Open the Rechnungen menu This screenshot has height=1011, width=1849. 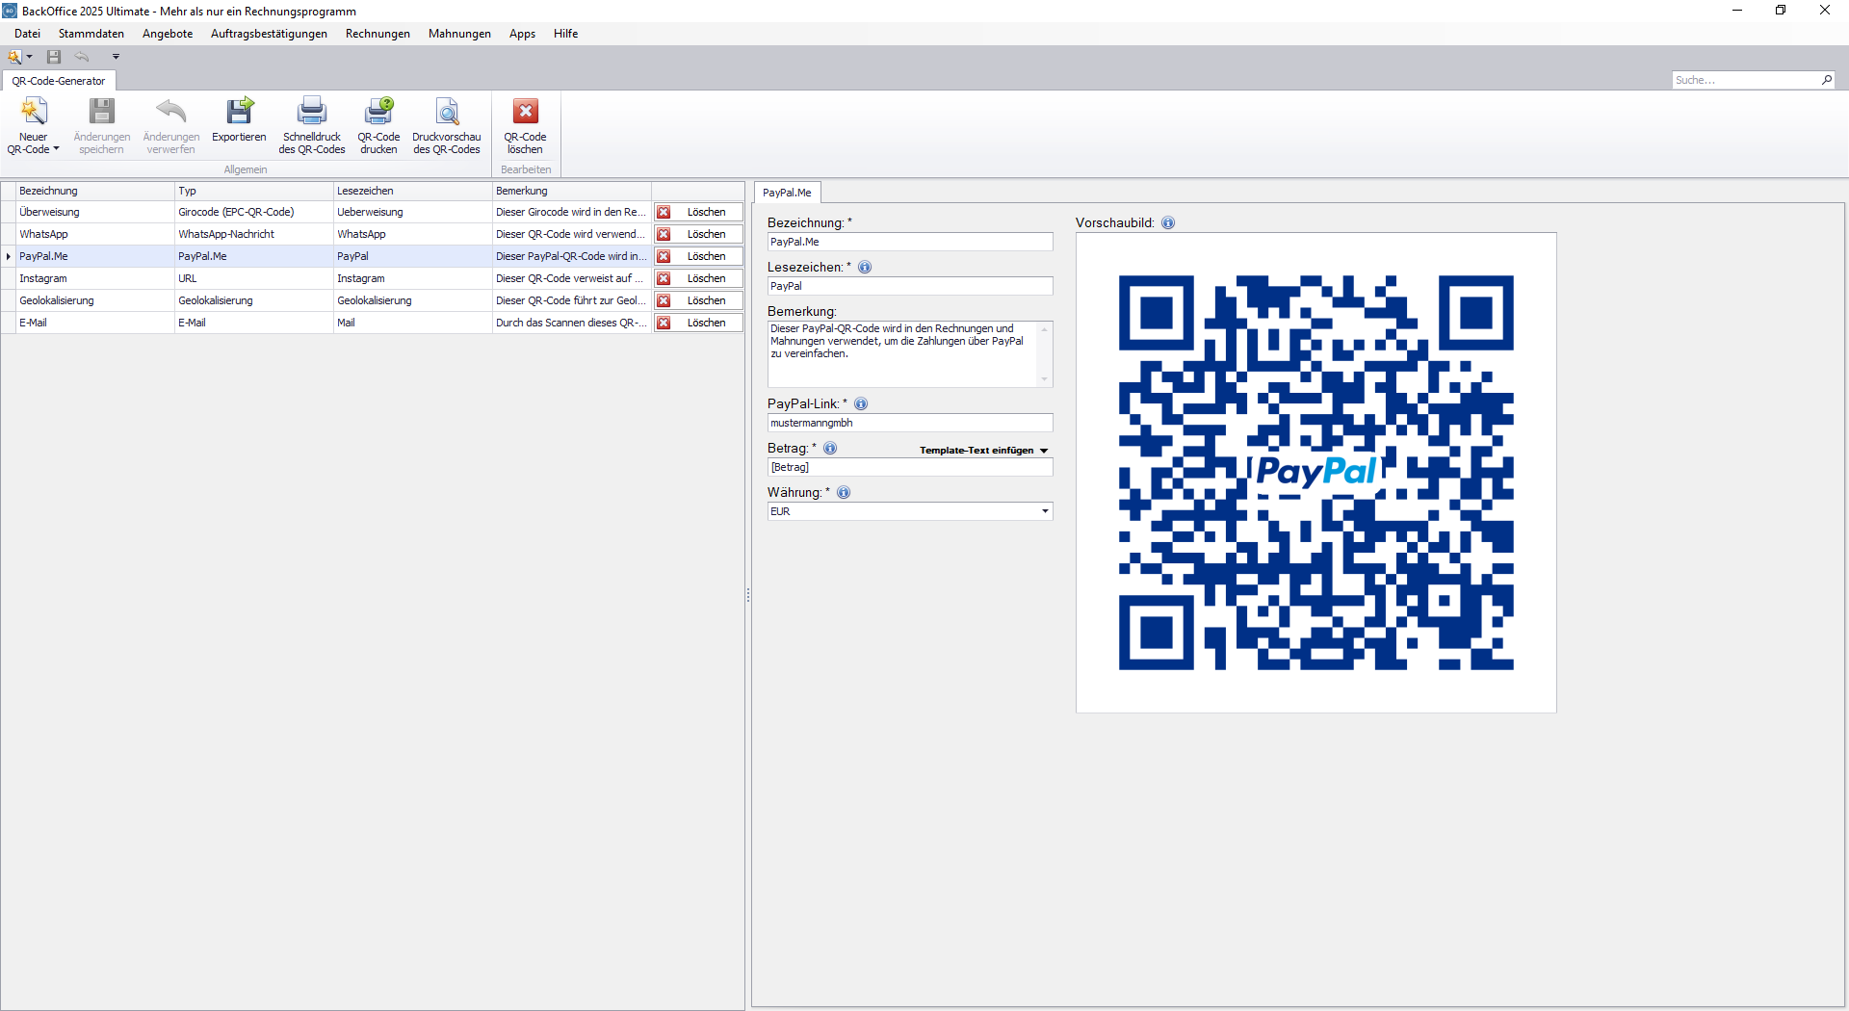(378, 34)
